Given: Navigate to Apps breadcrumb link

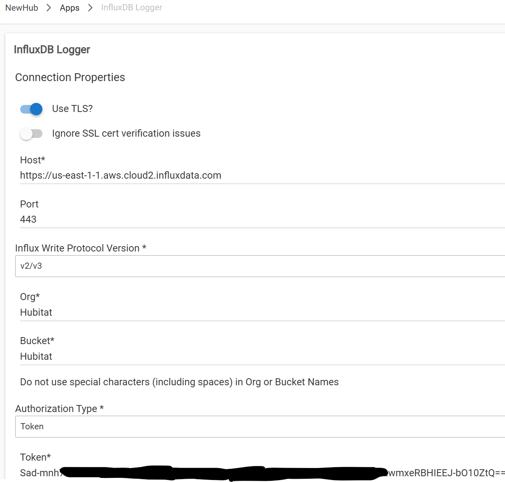Looking at the screenshot, I should [70, 8].
